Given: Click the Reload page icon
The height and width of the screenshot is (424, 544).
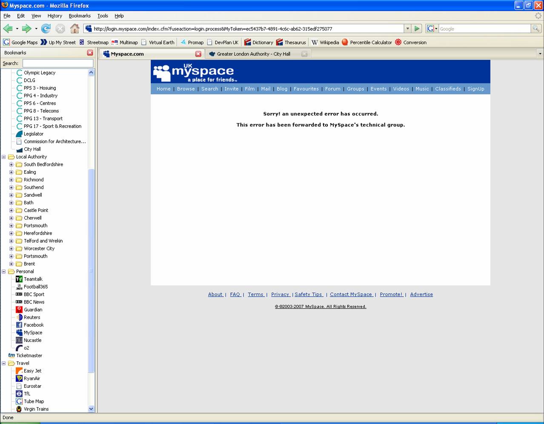Looking at the screenshot, I should click(46, 29).
